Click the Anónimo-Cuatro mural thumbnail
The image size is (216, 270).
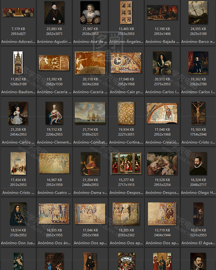pyautogui.click(x=54, y=163)
